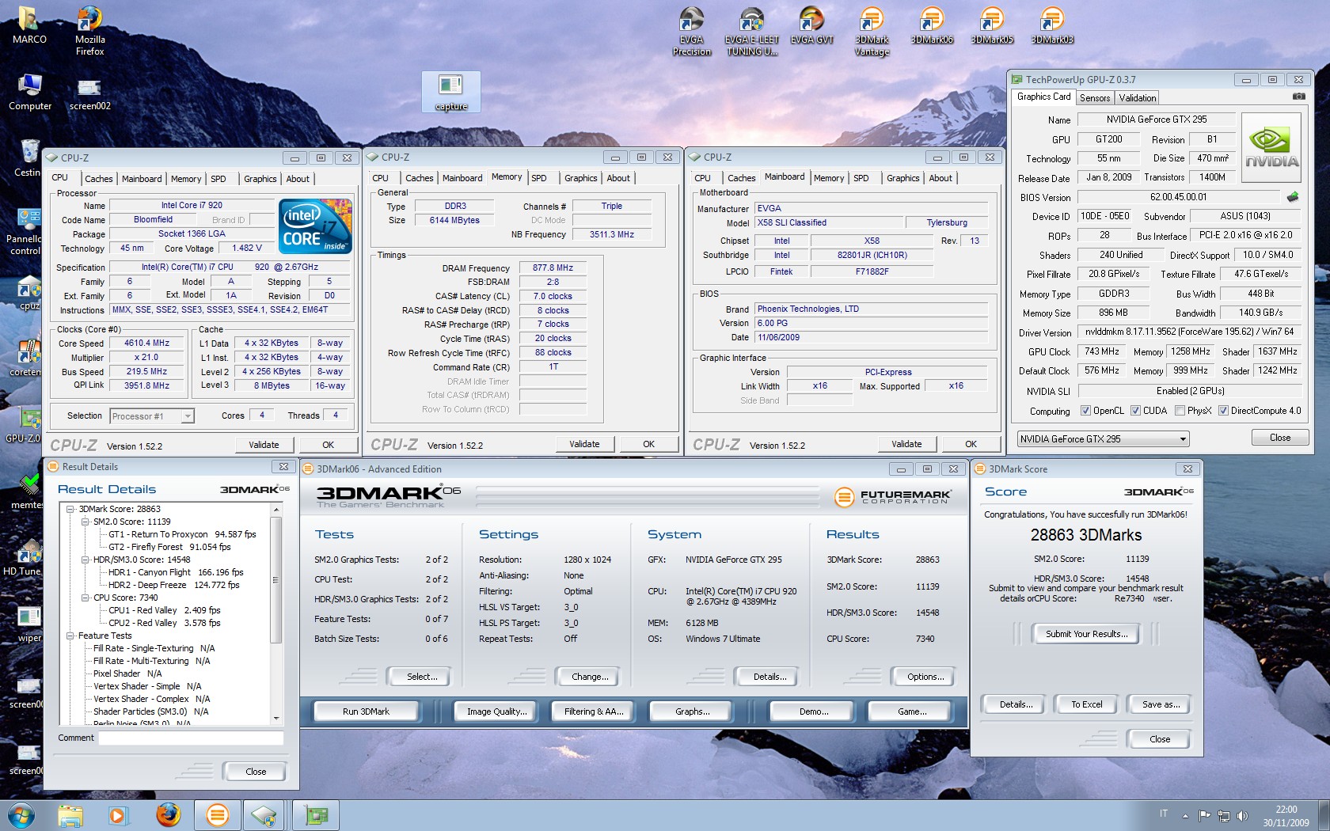Open EVGA E-LEET Tuning Utility shortcut
This screenshot has height=831, width=1330.
[x=751, y=32]
